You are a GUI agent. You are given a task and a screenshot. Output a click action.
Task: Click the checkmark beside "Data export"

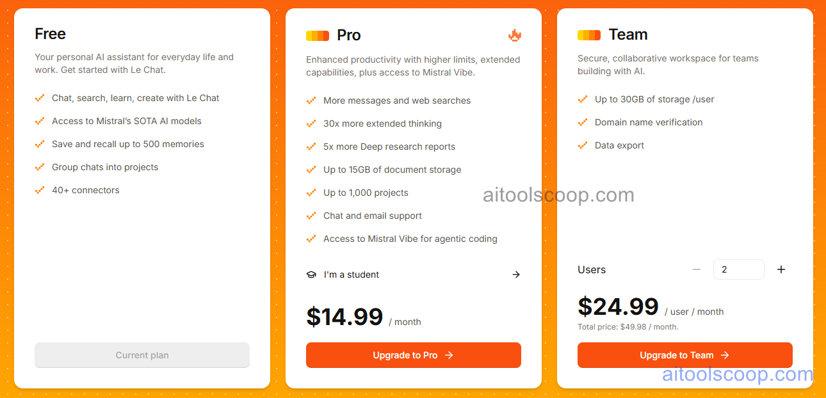[x=583, y=145]
